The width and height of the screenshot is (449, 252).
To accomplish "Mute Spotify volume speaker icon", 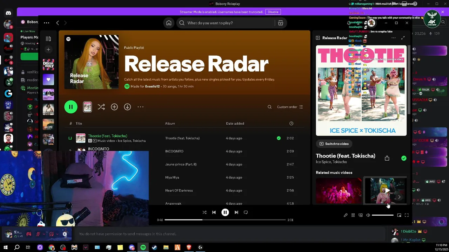I will (x=368, y=215).
